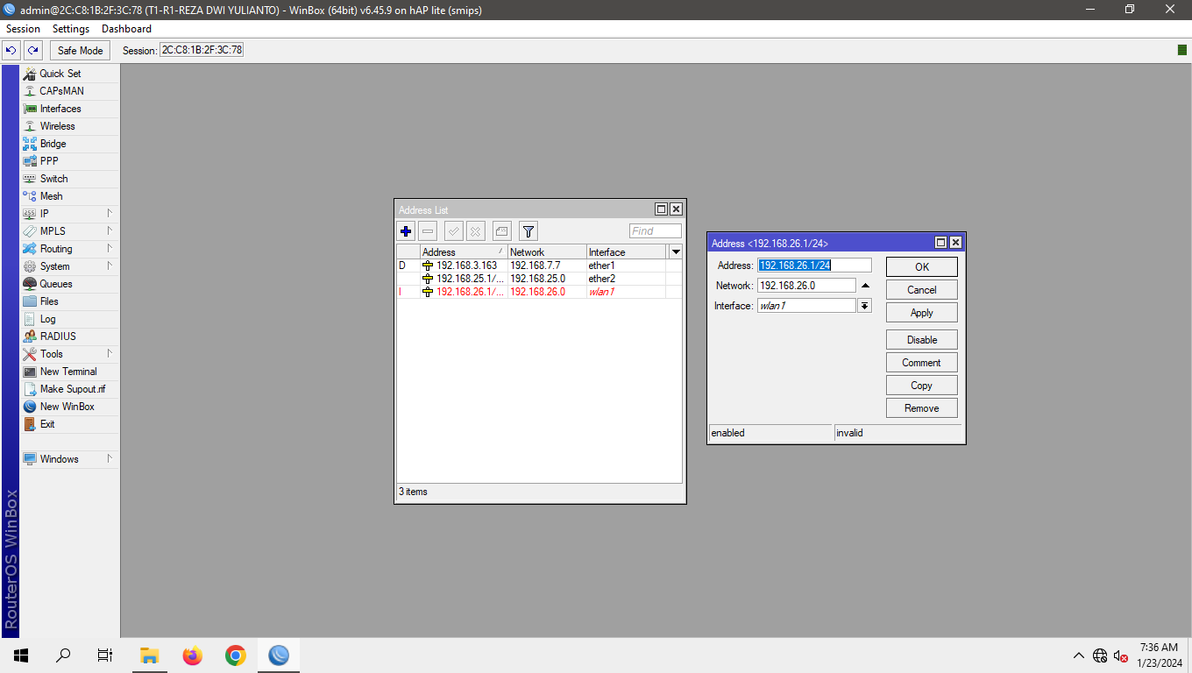1192x673 pixels.
Task: Open the Session menu
Action: [23, 29]
